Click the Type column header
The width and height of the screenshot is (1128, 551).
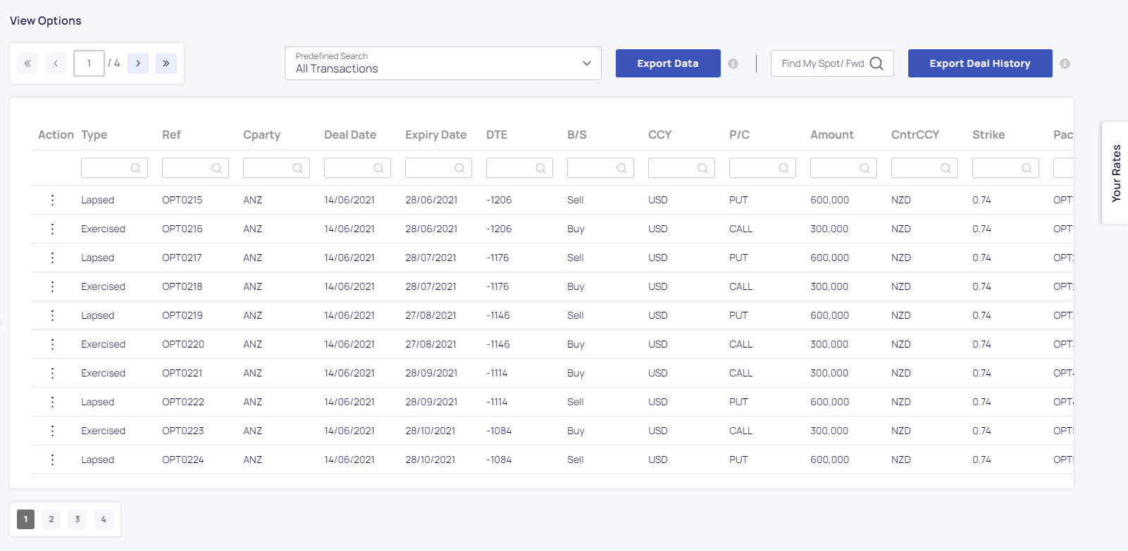point(94,135)
